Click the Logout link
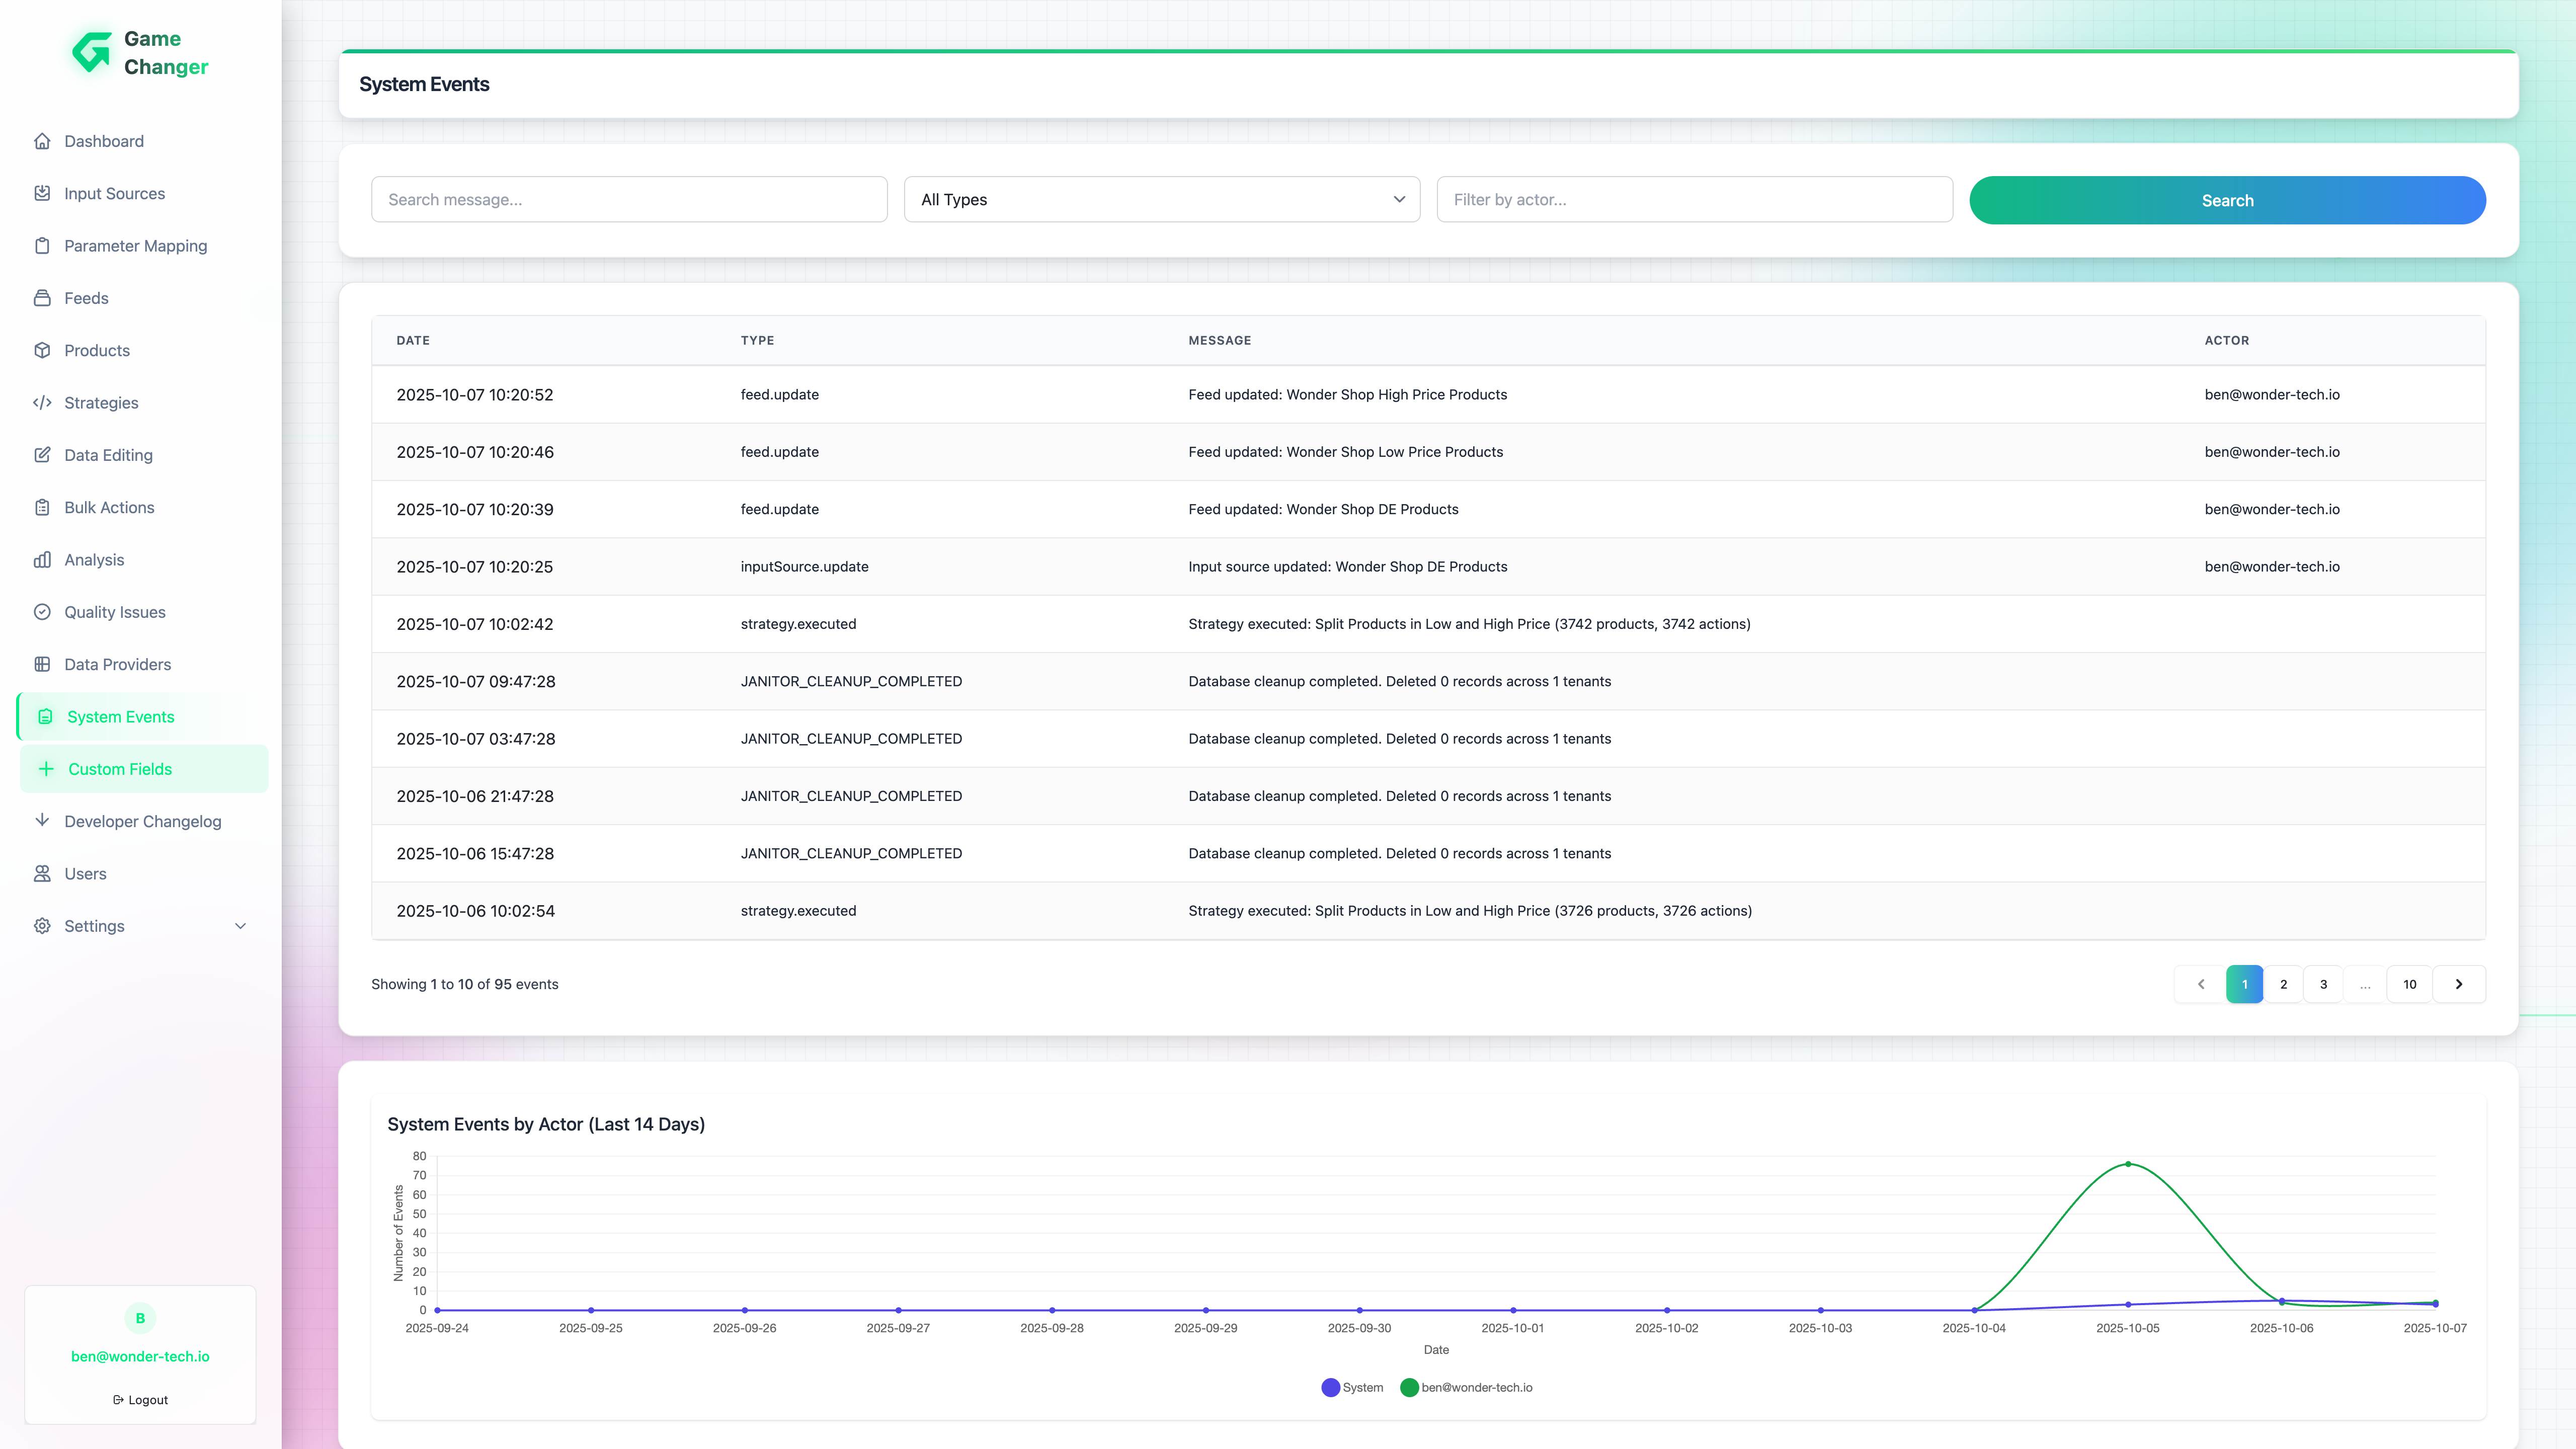 pos(140,1400)
